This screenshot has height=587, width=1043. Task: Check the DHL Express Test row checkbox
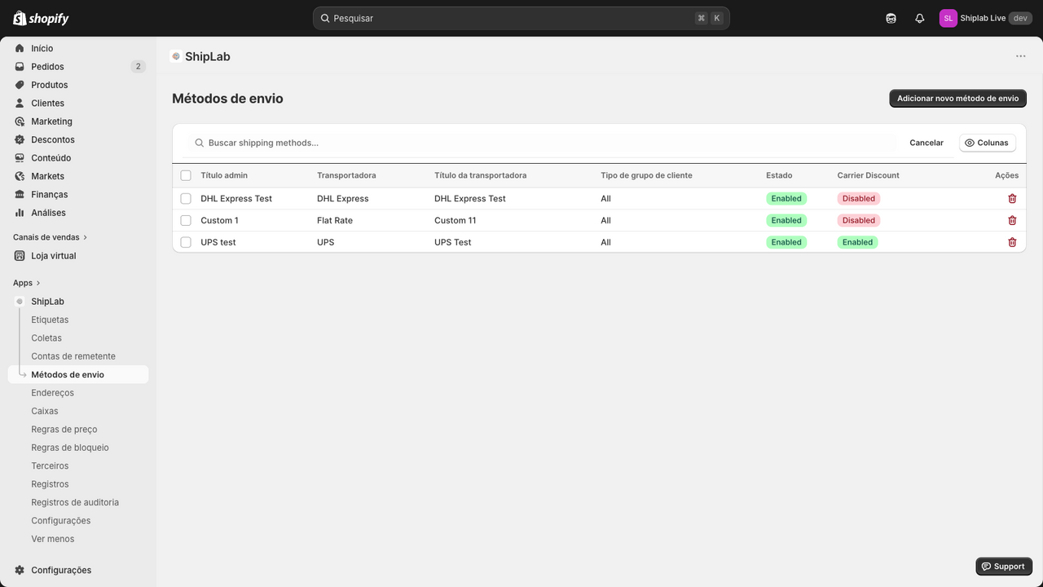click(x=186, y=199)
